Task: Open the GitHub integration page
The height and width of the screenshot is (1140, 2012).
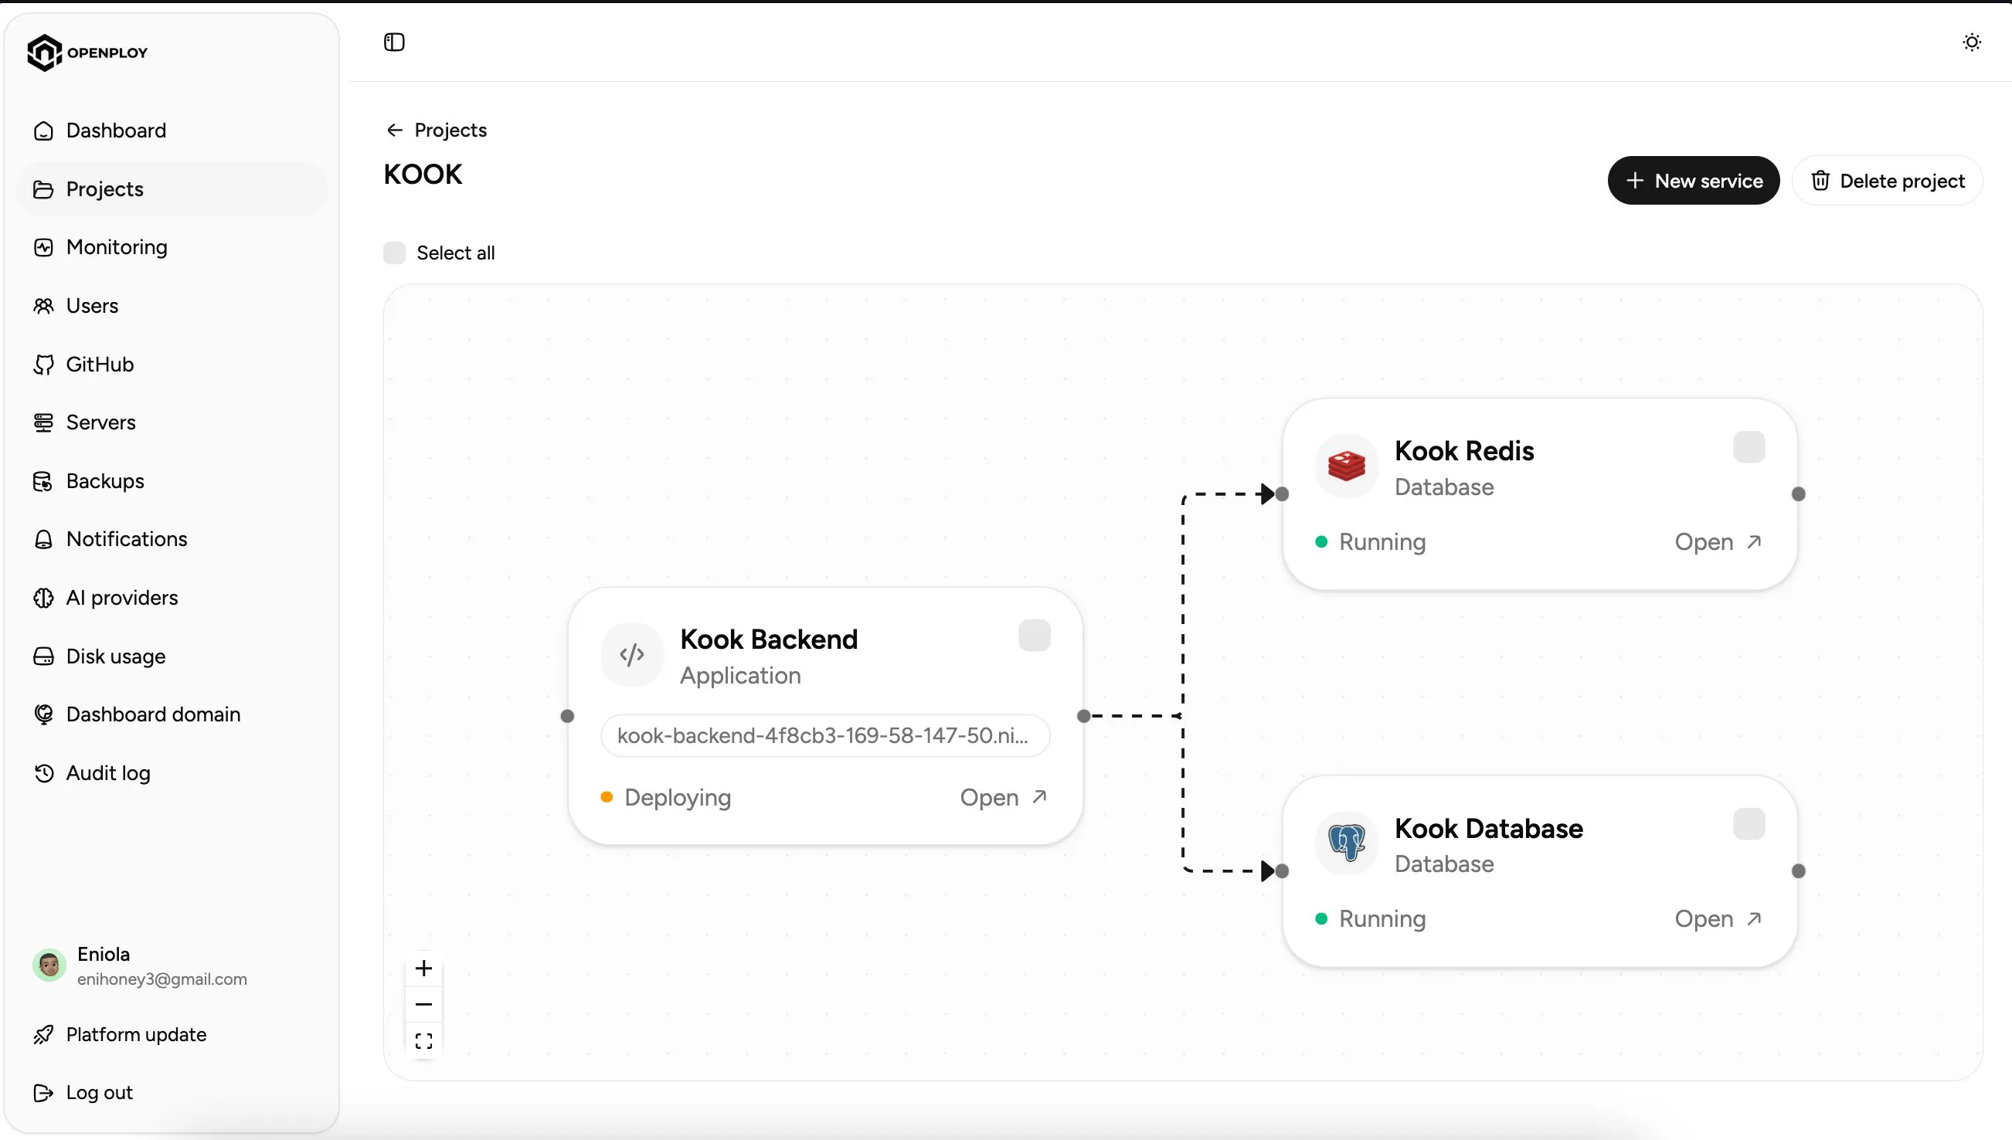Action: tap(172, 365)
